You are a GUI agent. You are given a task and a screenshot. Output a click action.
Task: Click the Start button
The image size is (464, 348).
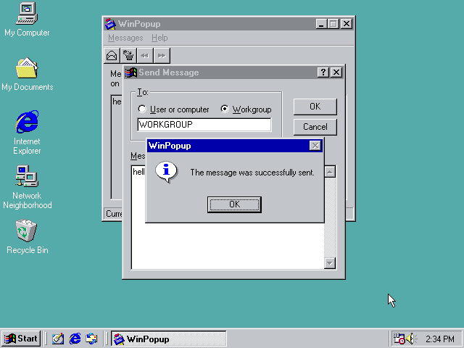[21, 339]
